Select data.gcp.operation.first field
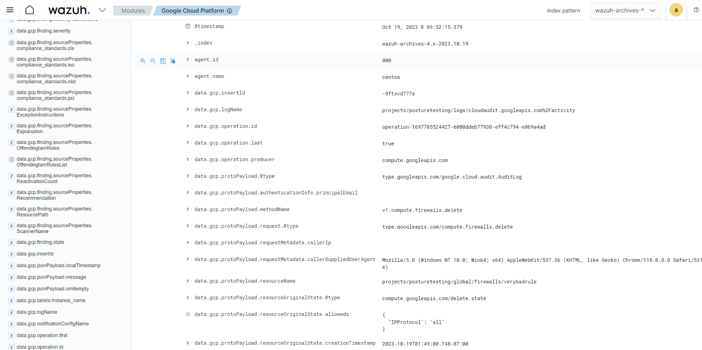The image size is (702, 350). click(42, 335)
